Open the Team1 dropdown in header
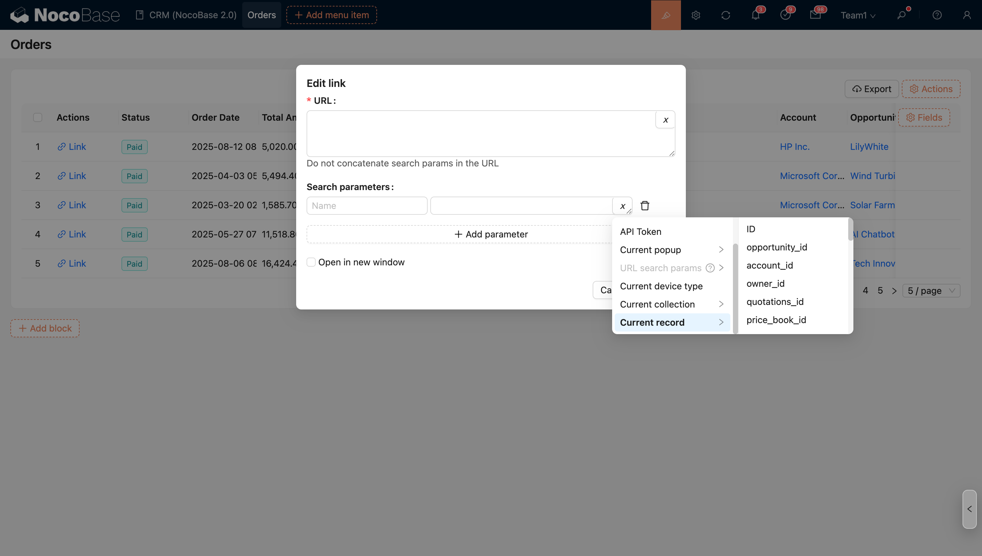 857,15
